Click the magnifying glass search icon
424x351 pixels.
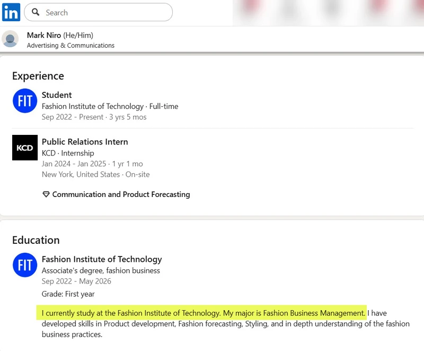pos(36,12)
